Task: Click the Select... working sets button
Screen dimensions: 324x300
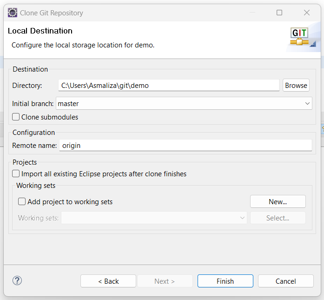Action: pyautogui.click(x=278, y=218)
